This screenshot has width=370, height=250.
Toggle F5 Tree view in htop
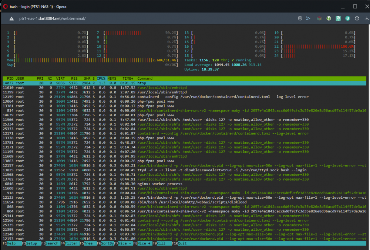(x=88, y=243)
